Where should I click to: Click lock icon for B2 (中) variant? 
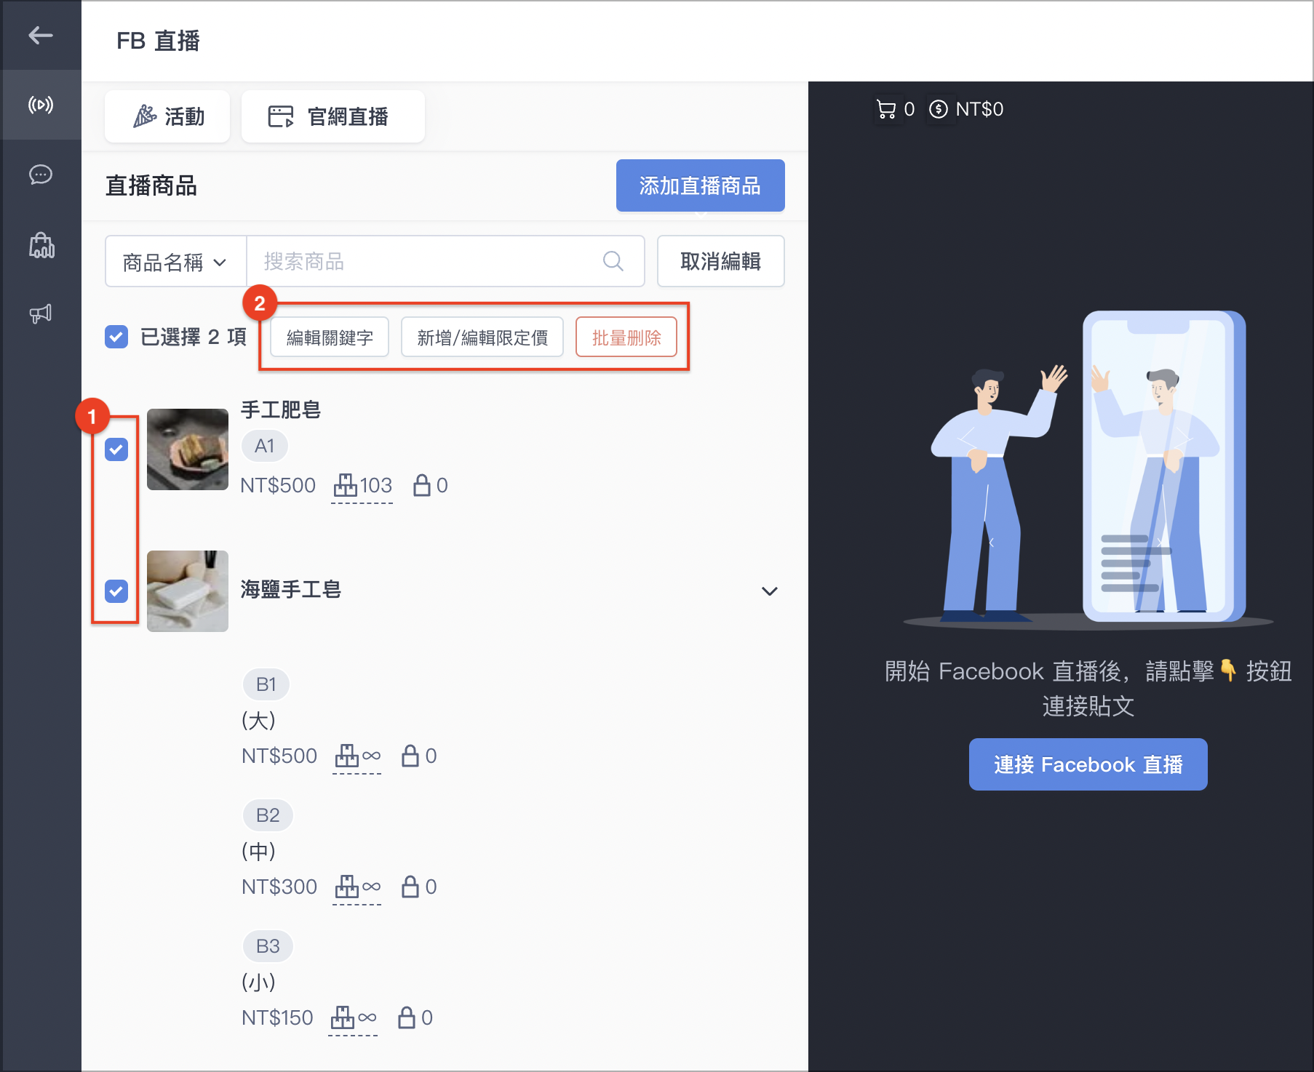pos(410,887)
